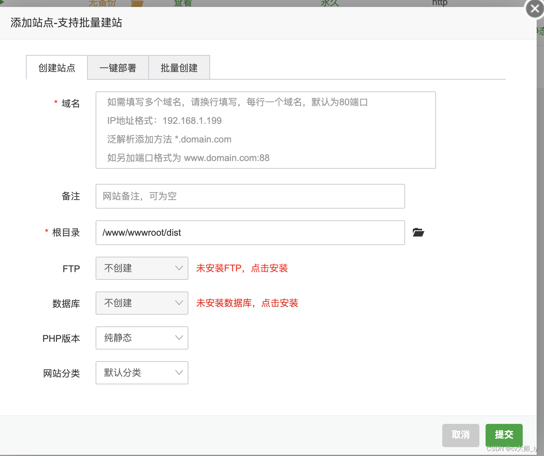Close the add site dialog

535,9
